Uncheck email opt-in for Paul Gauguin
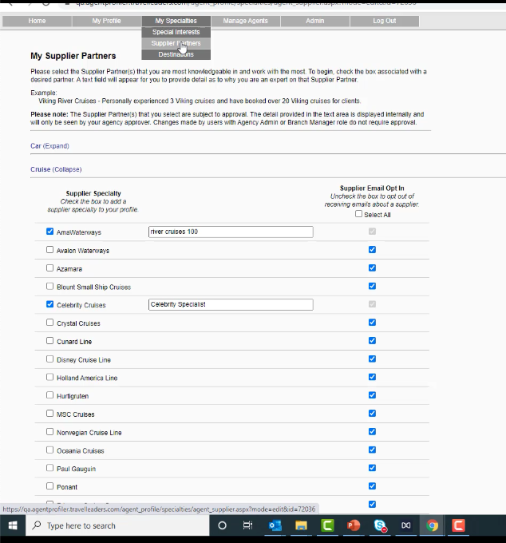Screen dimensions: 506x543 click(x=372, y=468)
